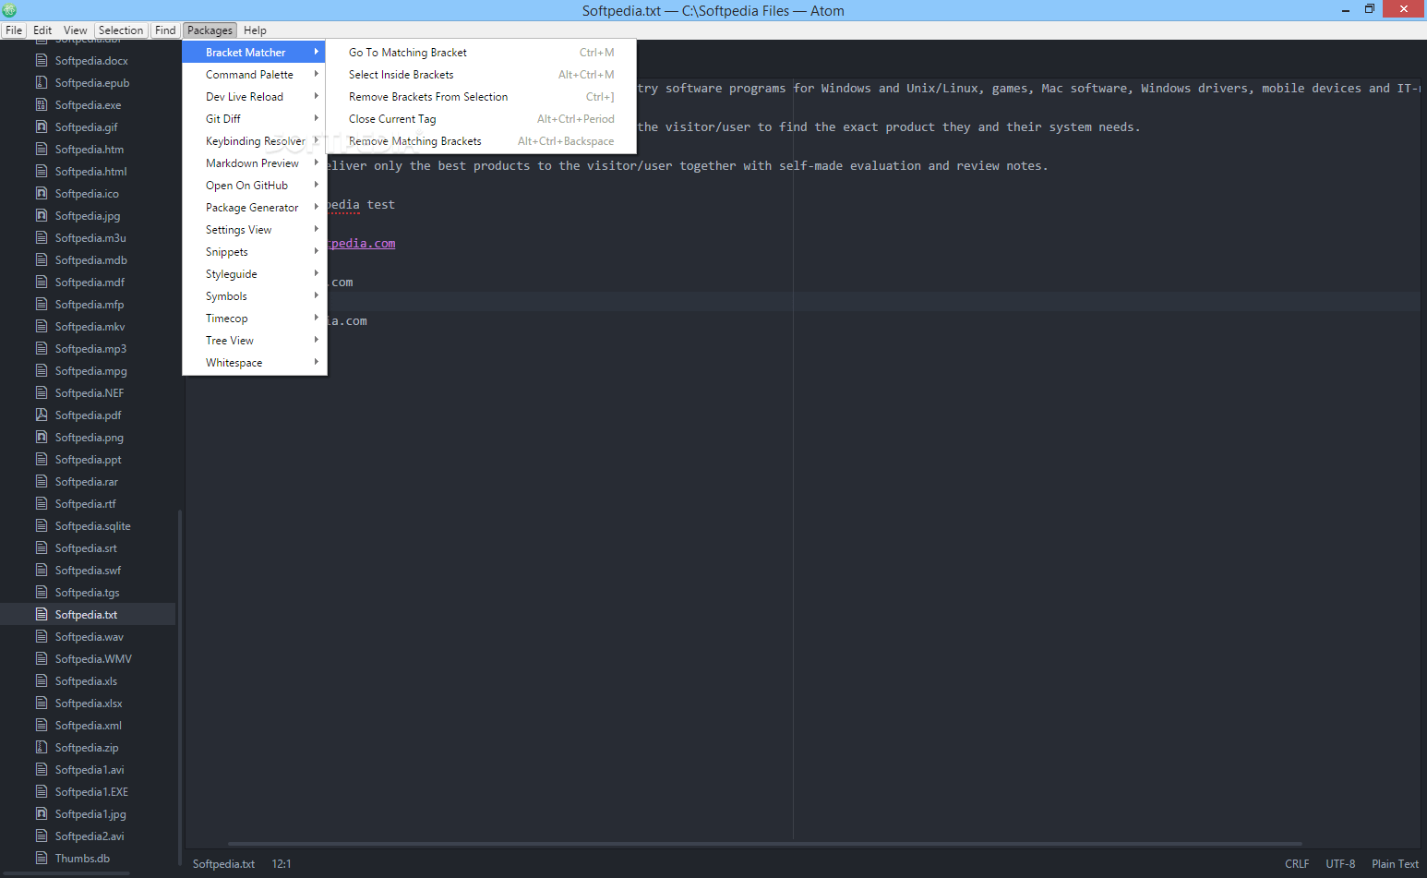
Task: Click the file icon beside Softpedia.mp3
Action: [42, 348]
